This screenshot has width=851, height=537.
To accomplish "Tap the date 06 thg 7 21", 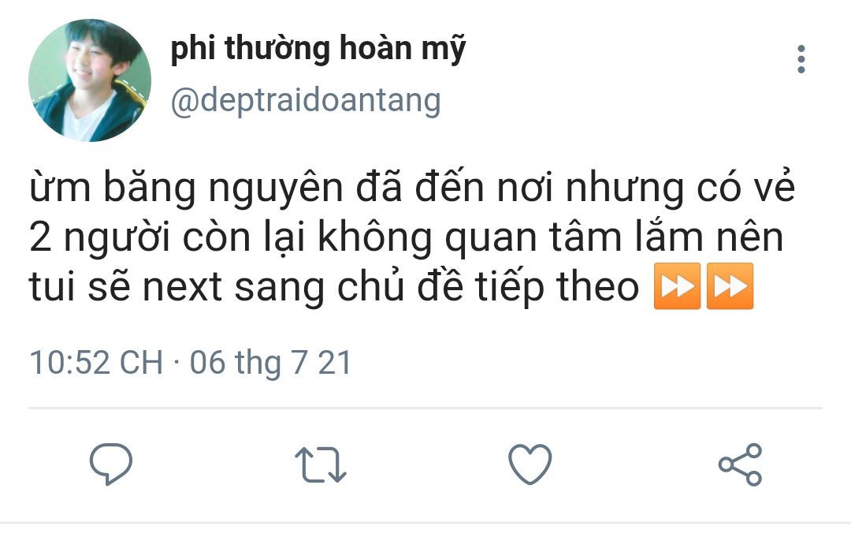I will (270, 364).
